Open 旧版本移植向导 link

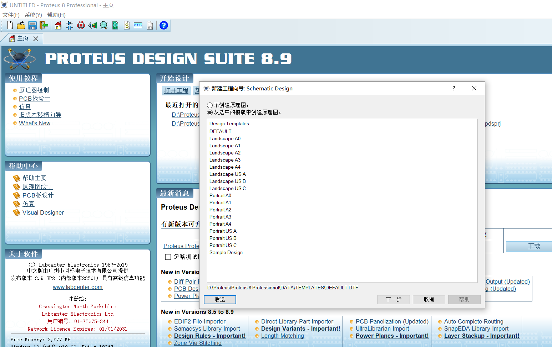coord(40,115)
